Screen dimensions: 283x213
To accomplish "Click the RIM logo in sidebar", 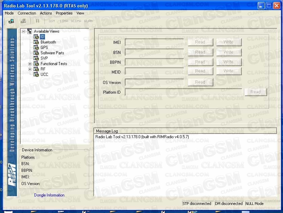I will tap(12, 175).
